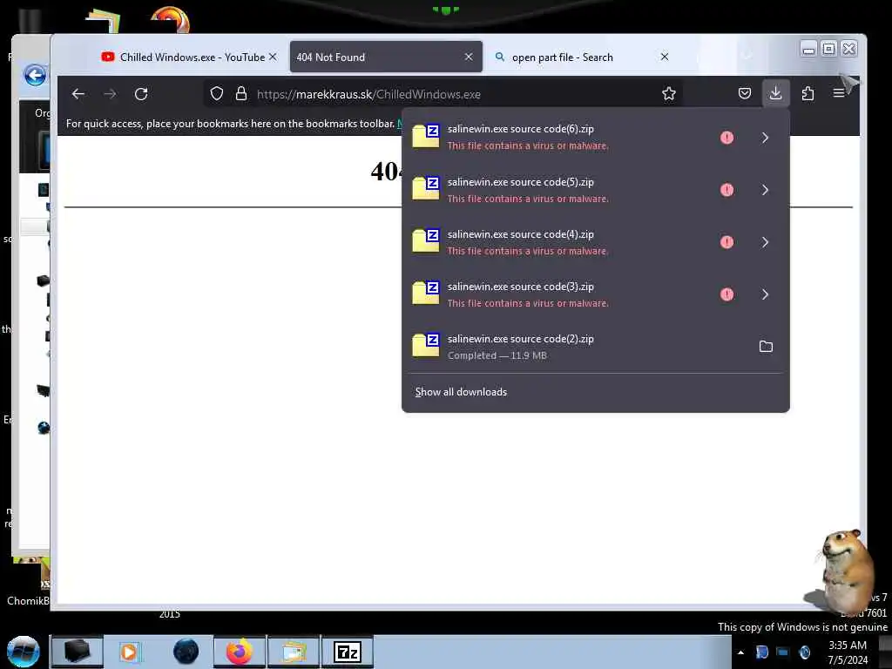
Task: Click malware warning icon for code(4).zip
Action: [x=727, y=242]
